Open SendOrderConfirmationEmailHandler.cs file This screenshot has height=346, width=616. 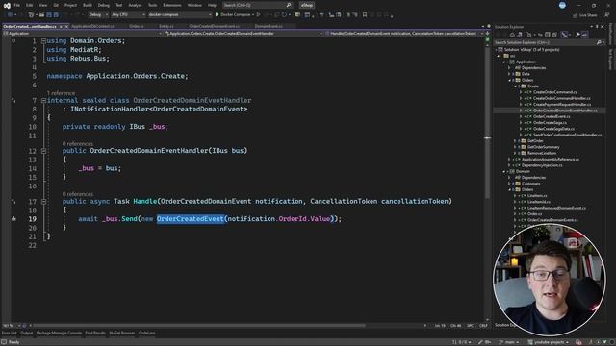(x=567, y=135)
